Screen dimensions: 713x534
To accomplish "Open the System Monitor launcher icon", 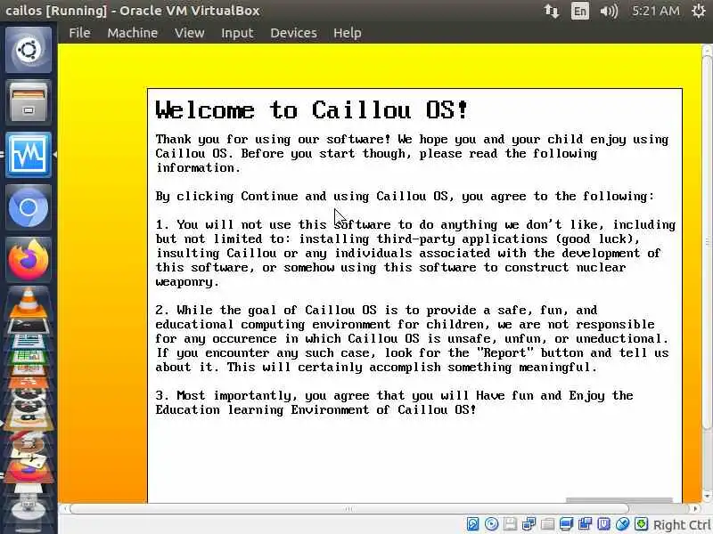I will pyautogui.click(x=29, y=154).
